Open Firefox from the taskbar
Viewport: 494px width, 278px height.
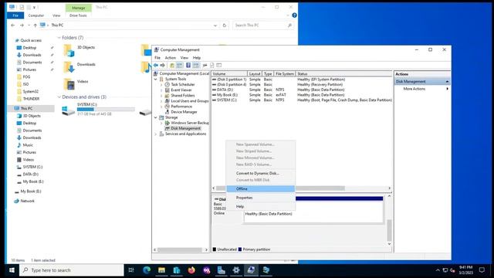click(x=191, y=270)
